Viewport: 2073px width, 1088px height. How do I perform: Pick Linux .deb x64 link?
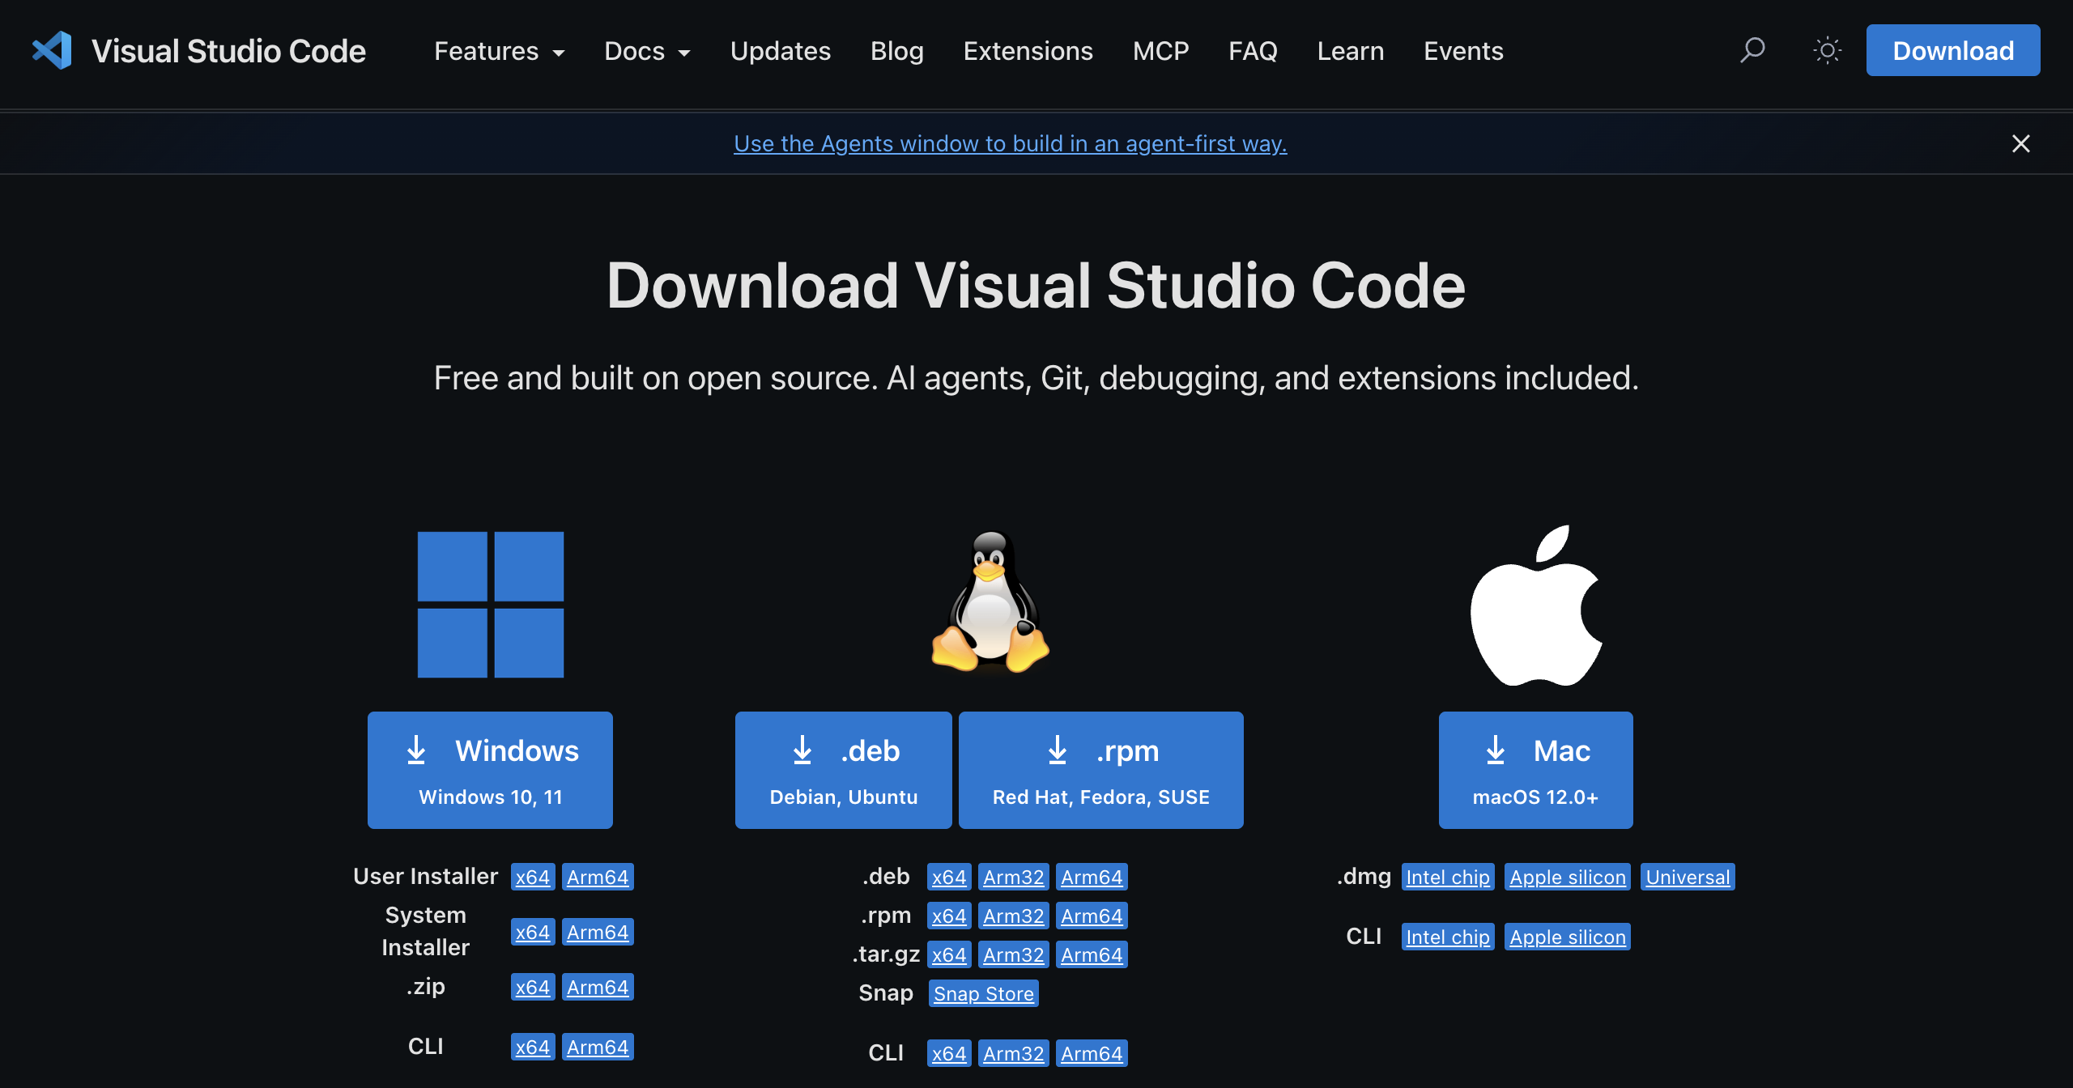click(x=949, y=877)
